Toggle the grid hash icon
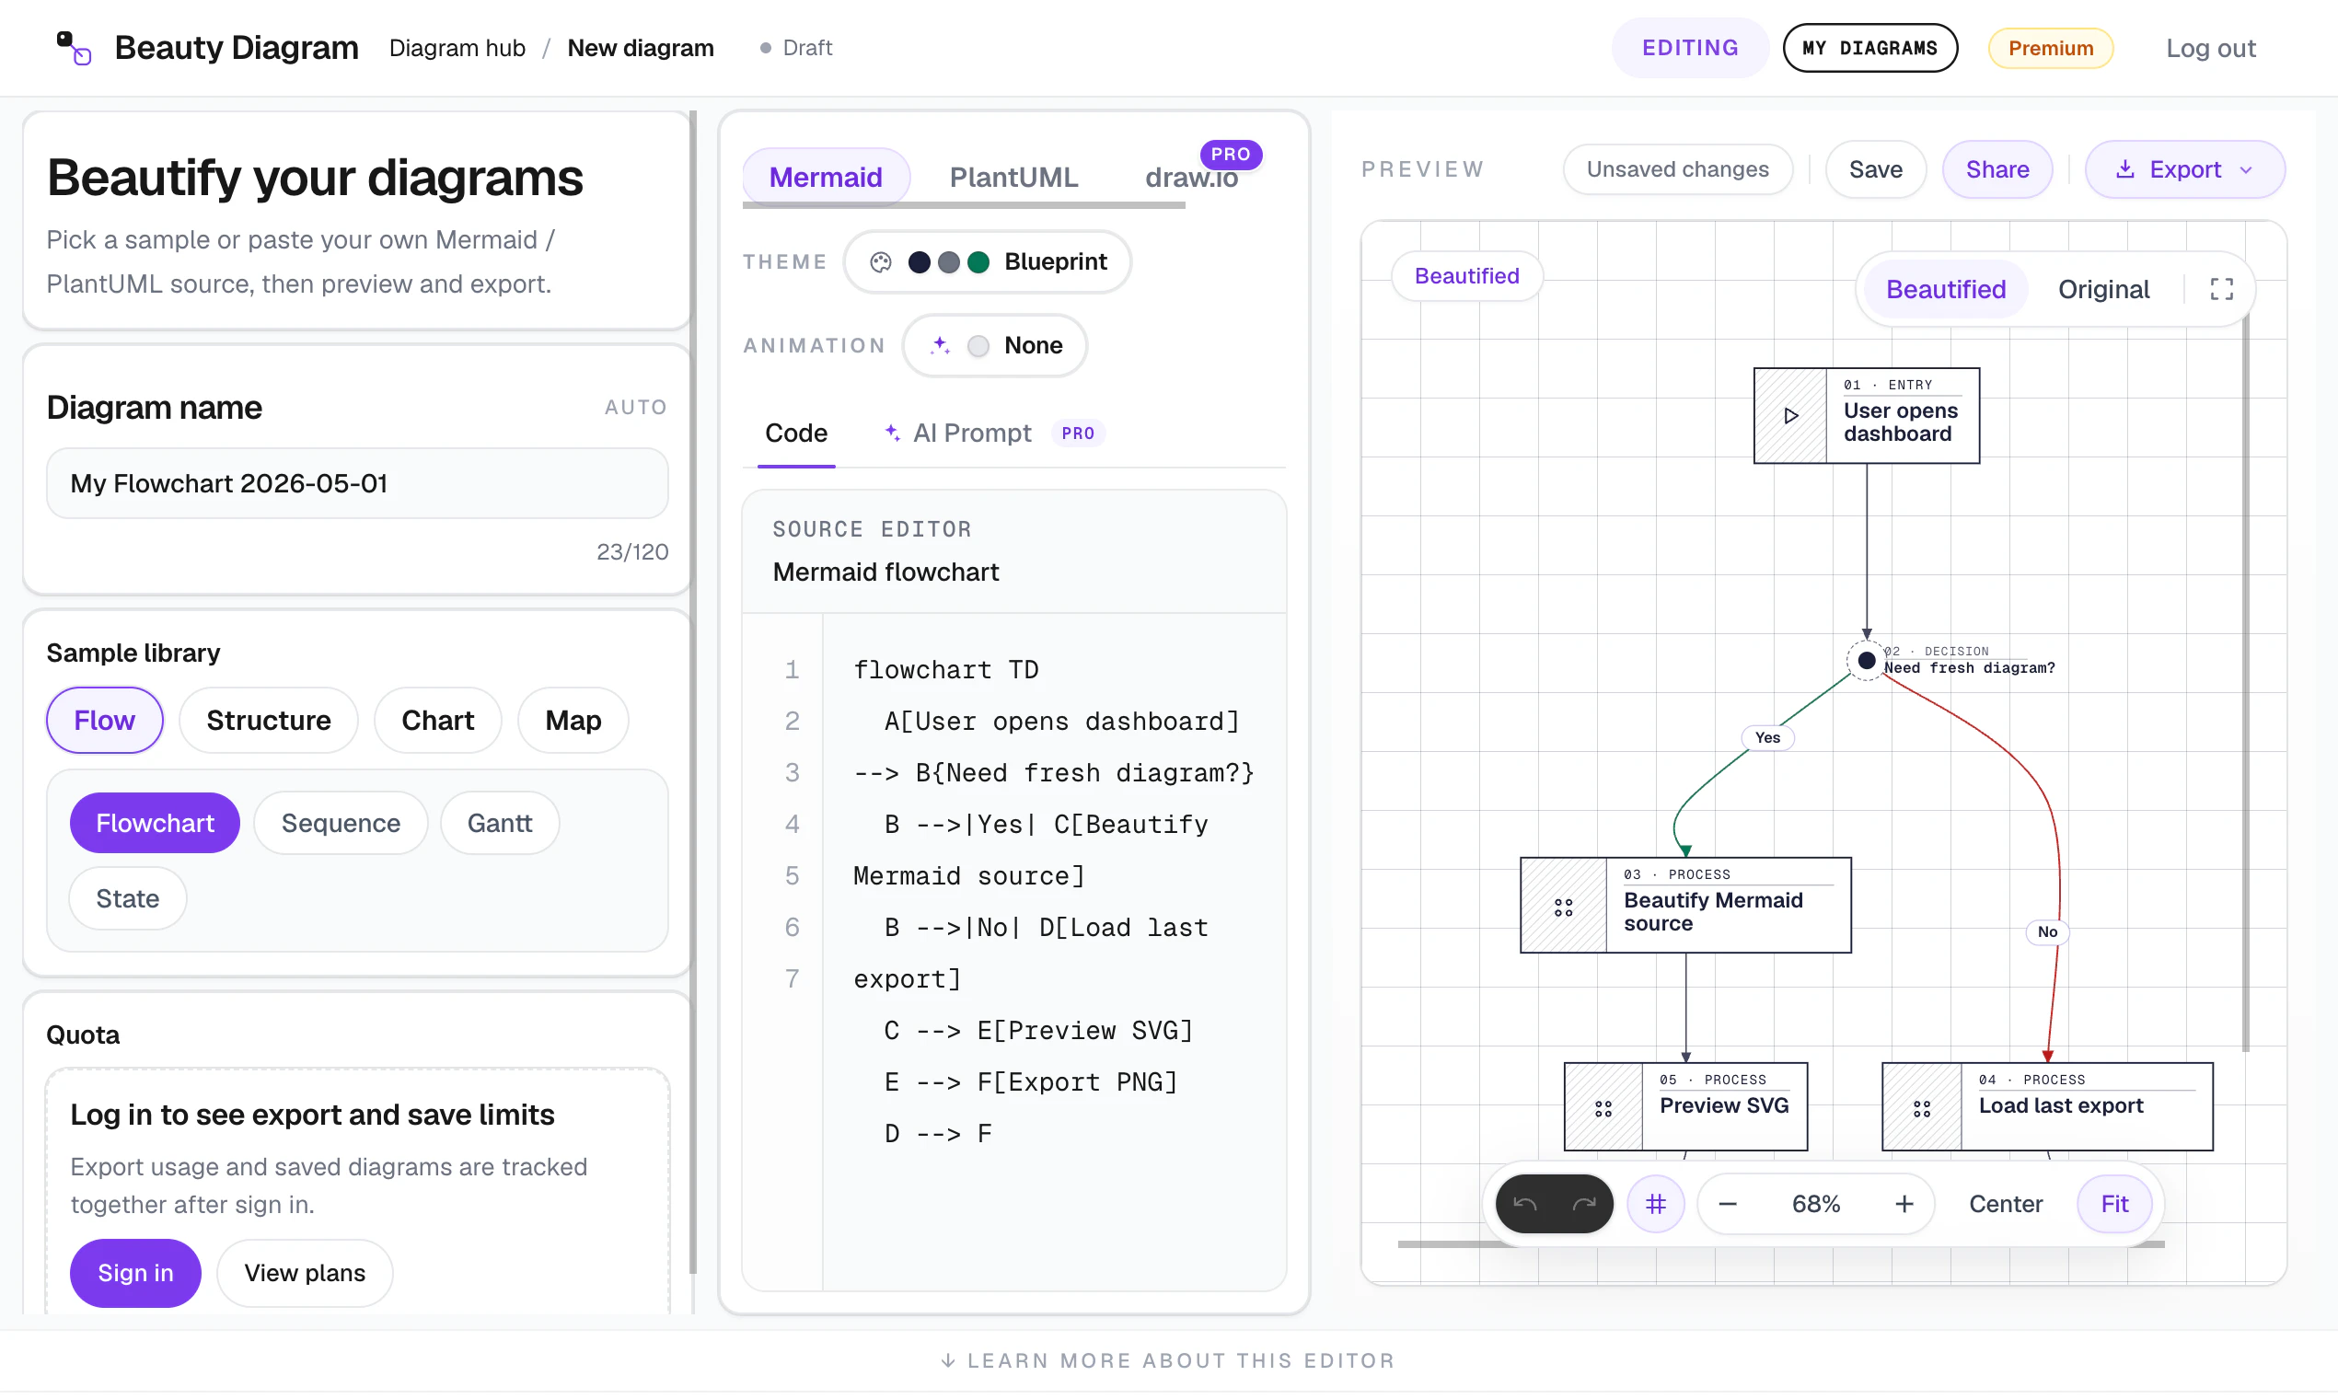 click(1655, 1204)
